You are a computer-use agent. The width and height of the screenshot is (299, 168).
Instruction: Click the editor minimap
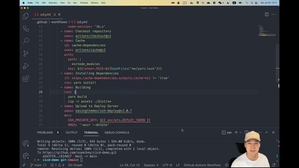(x=267, y=30)
